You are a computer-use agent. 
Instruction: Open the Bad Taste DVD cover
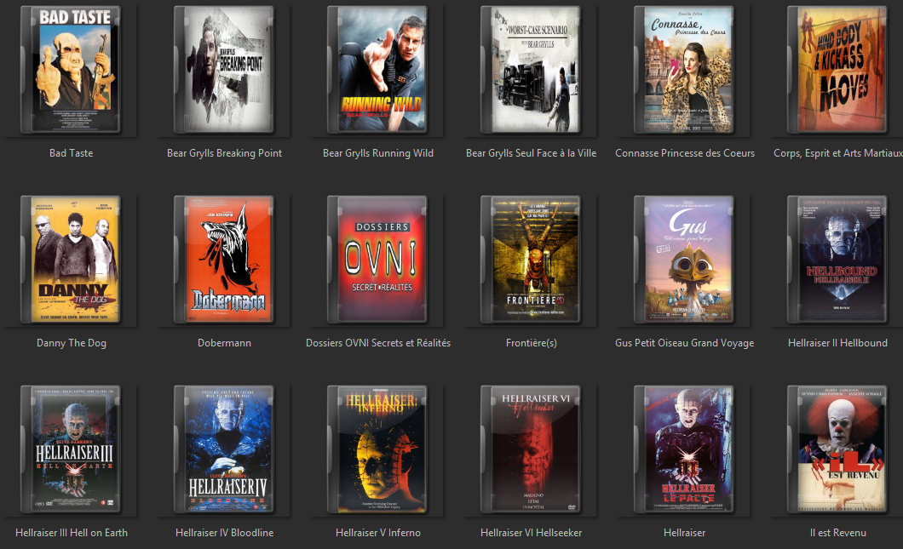pyautogui.click(x=71, y=70)
